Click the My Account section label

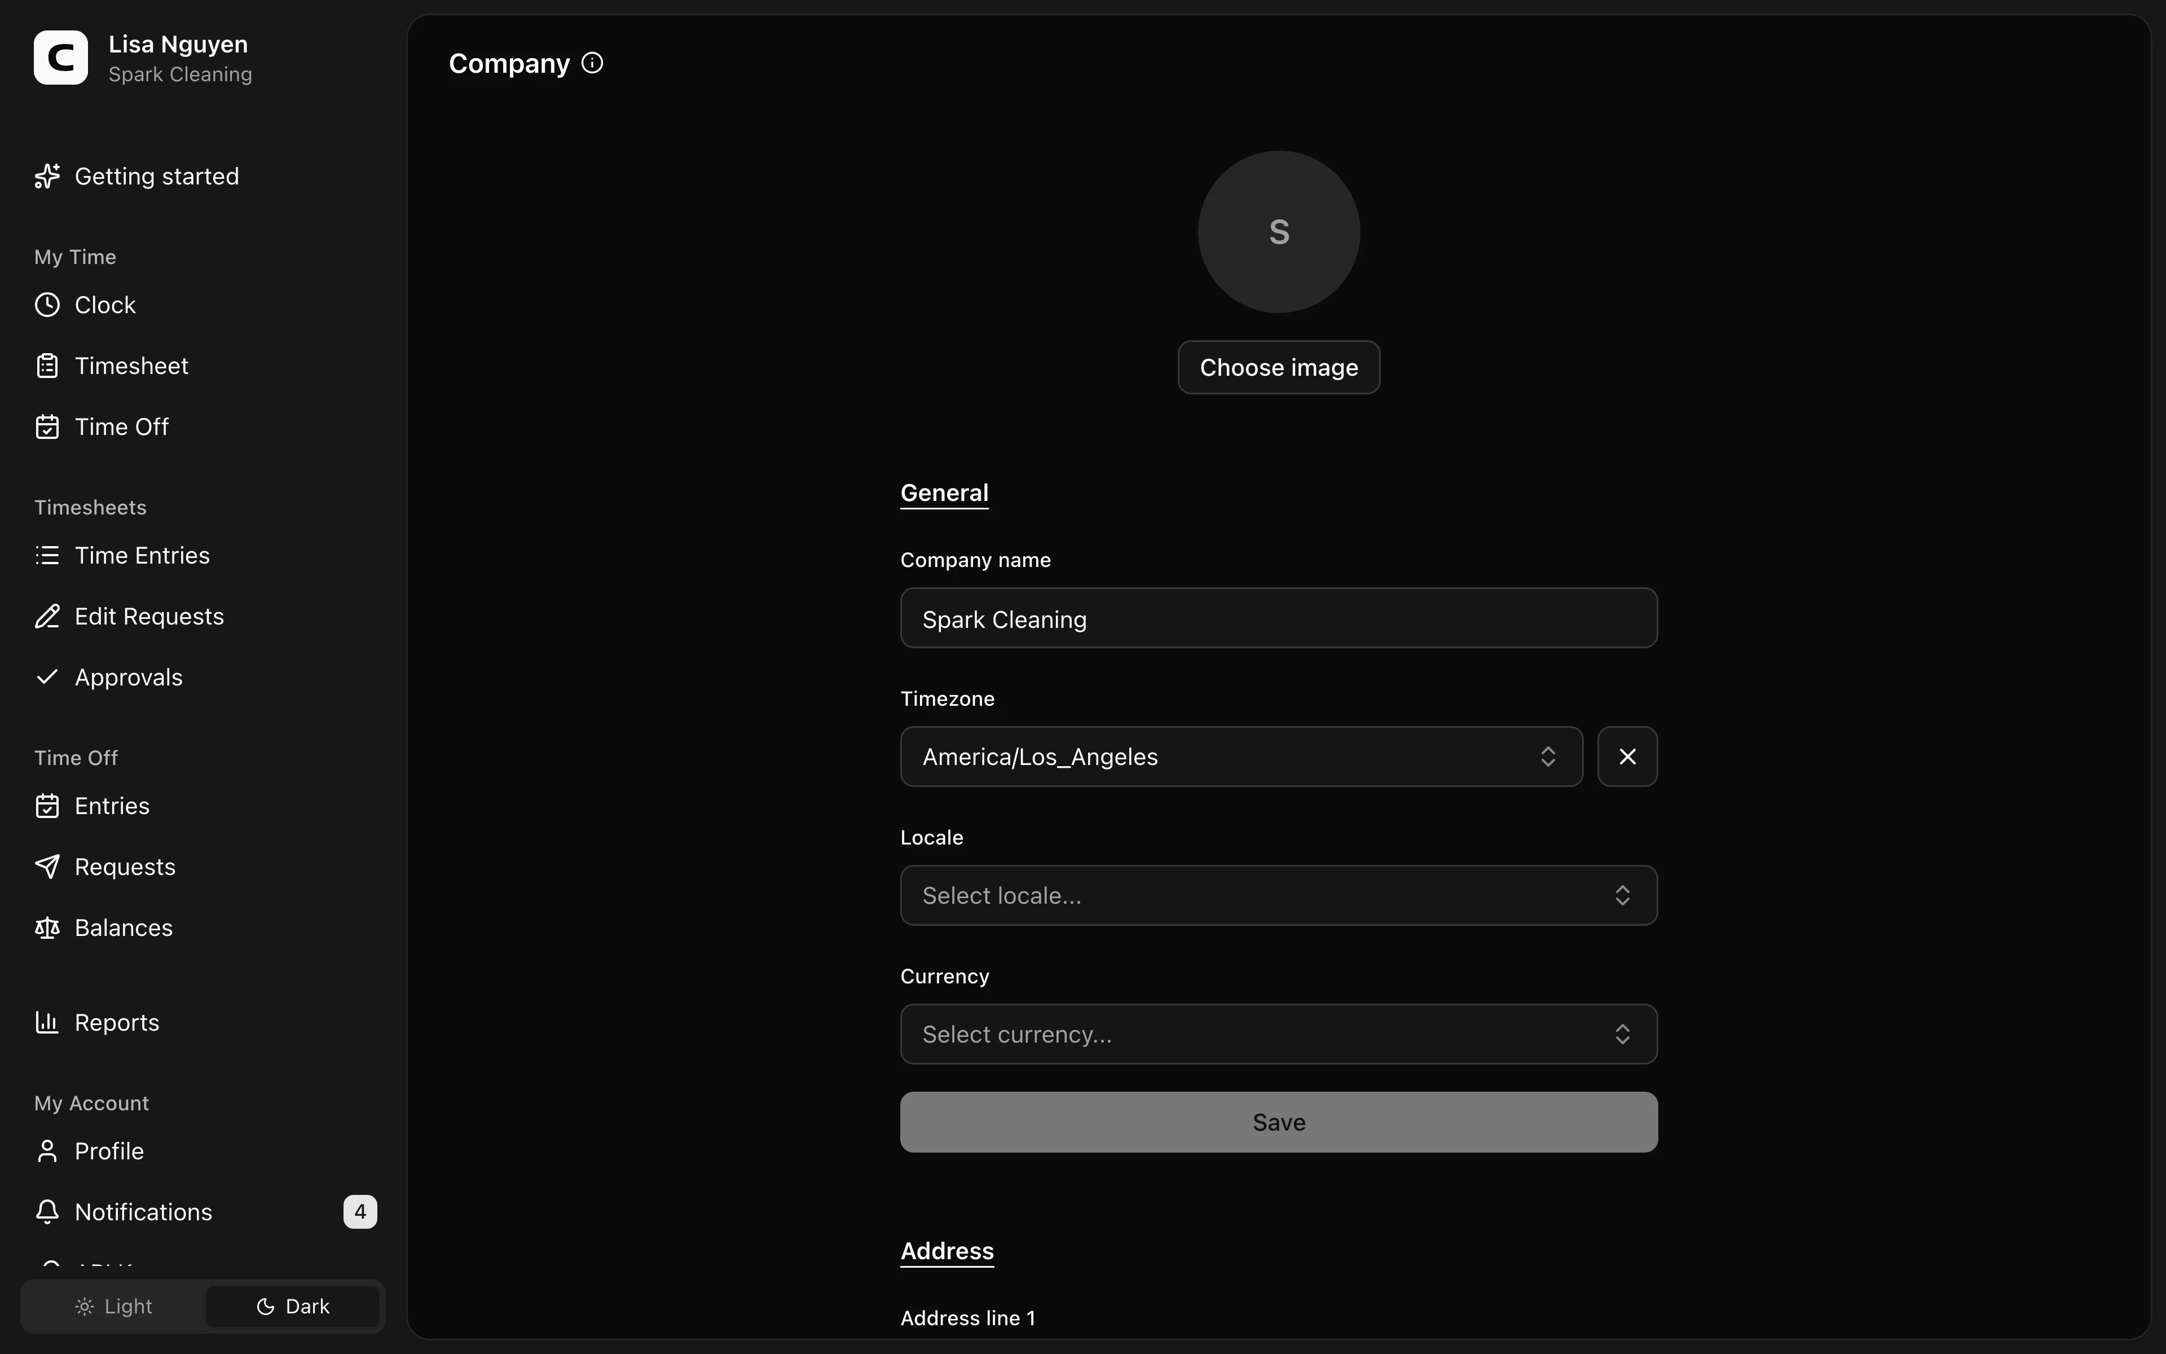pos(91,1104)
